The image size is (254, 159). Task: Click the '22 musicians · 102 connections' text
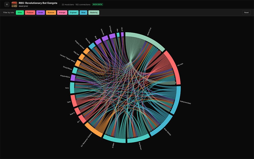click(76, 4)
